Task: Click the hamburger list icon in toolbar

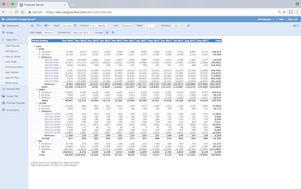Action: point(32,26)
